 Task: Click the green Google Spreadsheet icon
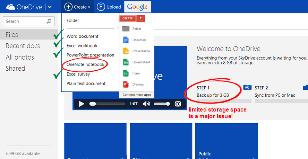tap(126, 62)
